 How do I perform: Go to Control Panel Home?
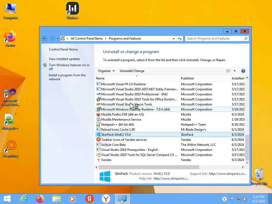click(63, 49)
